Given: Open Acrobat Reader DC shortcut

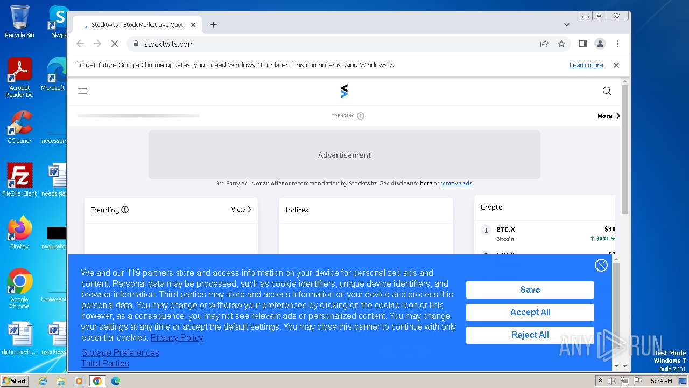Looking at the screenshot, I should (19, 78).
